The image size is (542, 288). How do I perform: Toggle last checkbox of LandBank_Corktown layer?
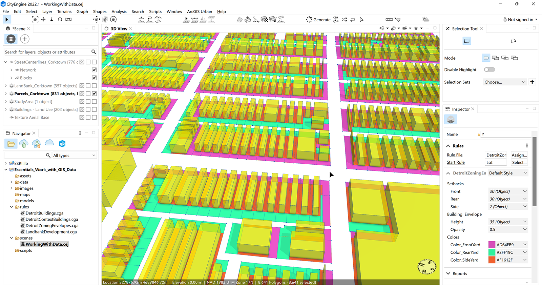pyautogui.click(x=94, y=86)
